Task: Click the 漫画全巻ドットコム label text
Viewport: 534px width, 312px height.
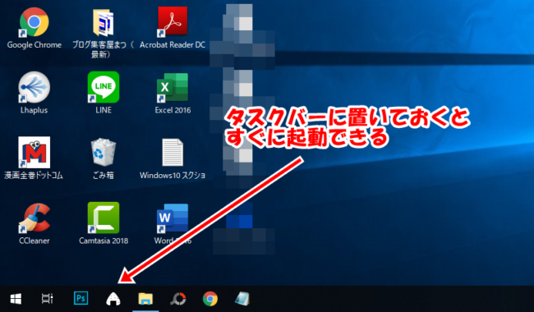Action: point(34,176)
